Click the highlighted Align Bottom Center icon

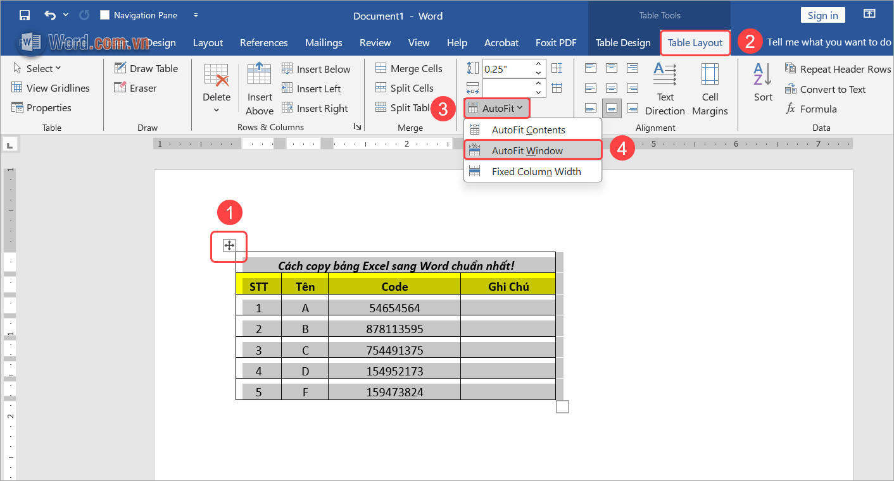coord(612,108)
